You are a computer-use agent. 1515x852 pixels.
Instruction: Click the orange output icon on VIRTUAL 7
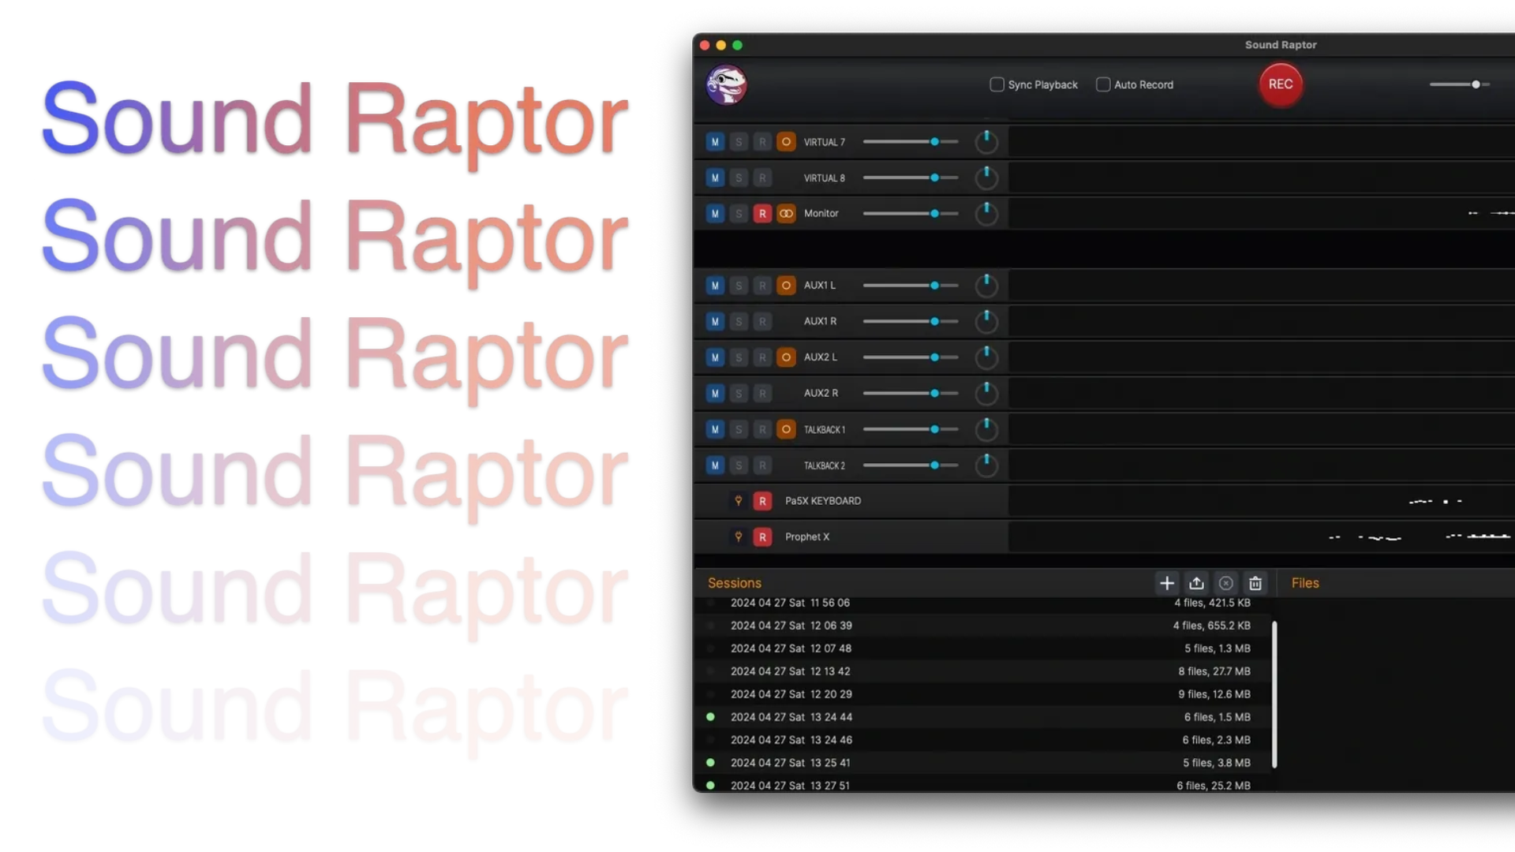[x=787, y=142]
